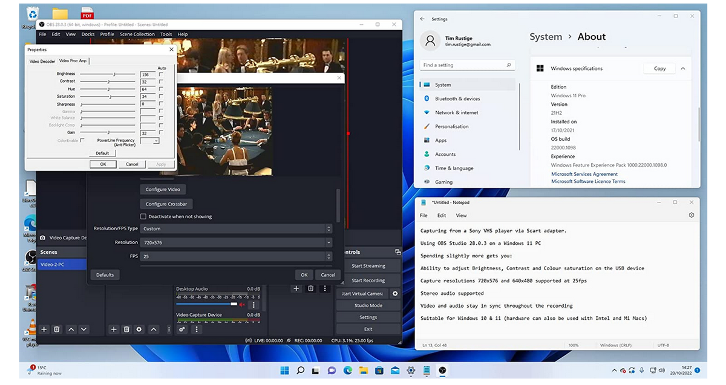Expand the Resolution/FPS Type Custom dropdown
726x385 pixels.
pos(237,228)
